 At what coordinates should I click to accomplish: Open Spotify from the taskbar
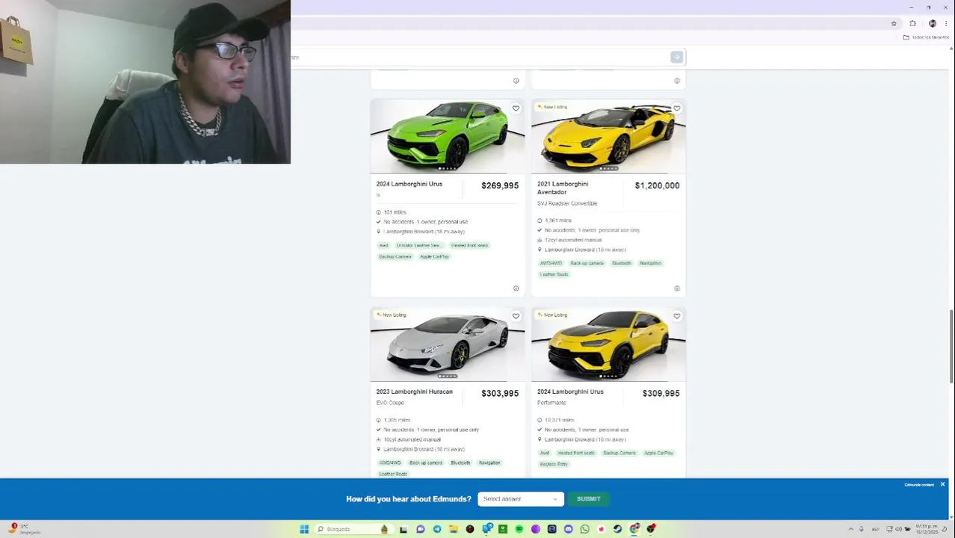[519, 529]
